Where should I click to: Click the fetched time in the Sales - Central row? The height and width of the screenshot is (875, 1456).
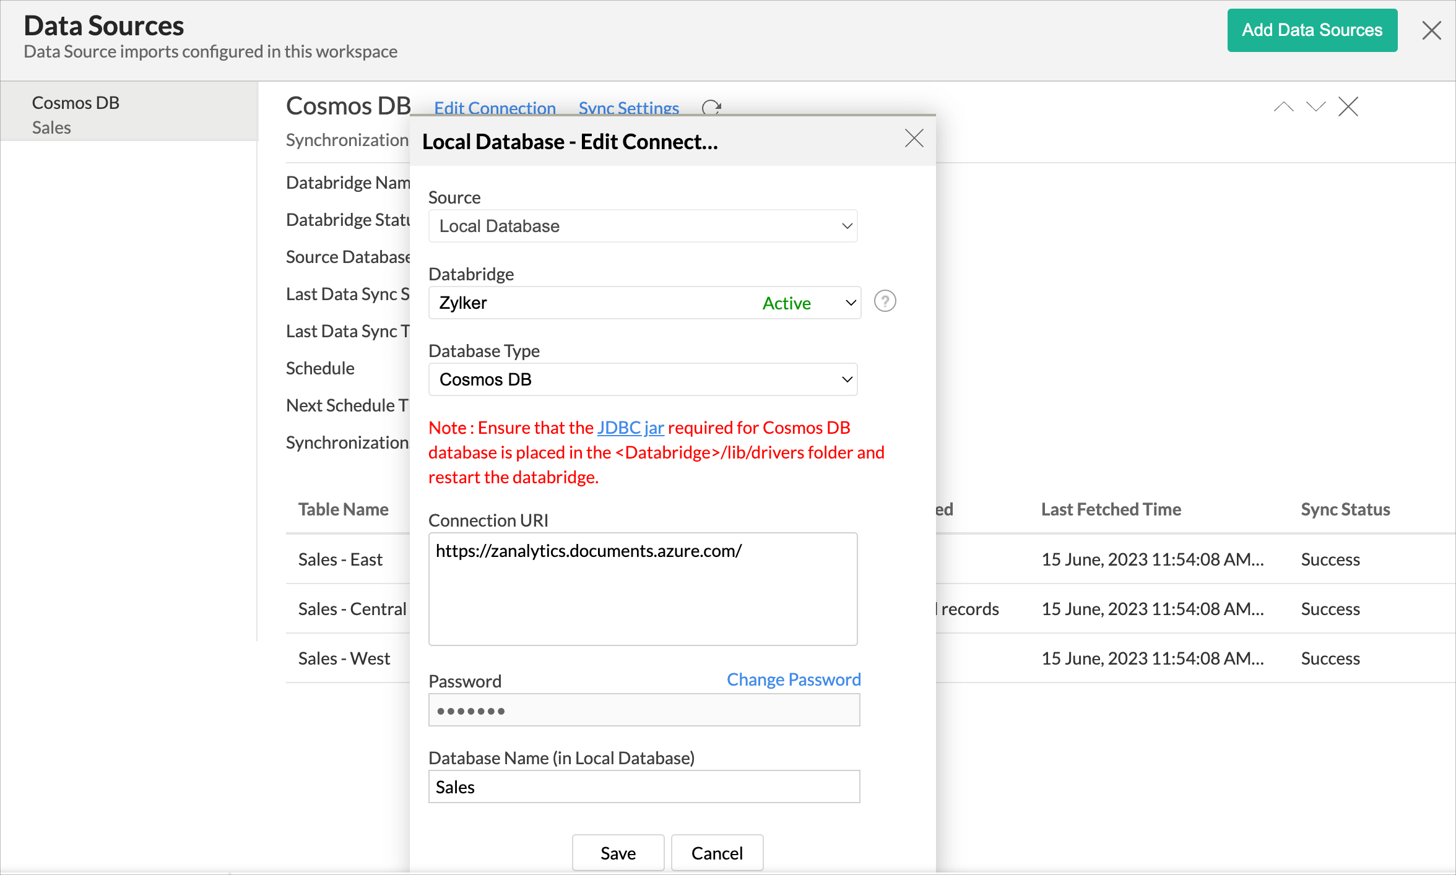[x=1152, y=609]
